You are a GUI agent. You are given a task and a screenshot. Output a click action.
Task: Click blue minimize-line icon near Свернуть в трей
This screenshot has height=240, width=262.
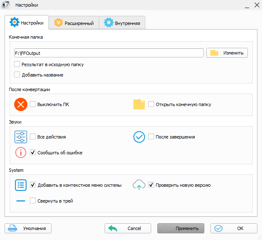point(21,201)
